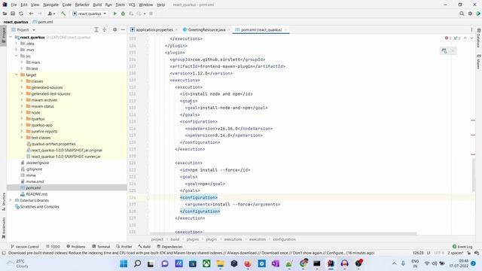Image resolution: width=482 pixels, height=271 pixels.
Task: Open the file with the folder icon
Action: 5,14
